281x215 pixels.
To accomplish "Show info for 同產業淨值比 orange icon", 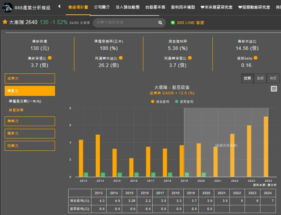I will [x=190, y=58].
